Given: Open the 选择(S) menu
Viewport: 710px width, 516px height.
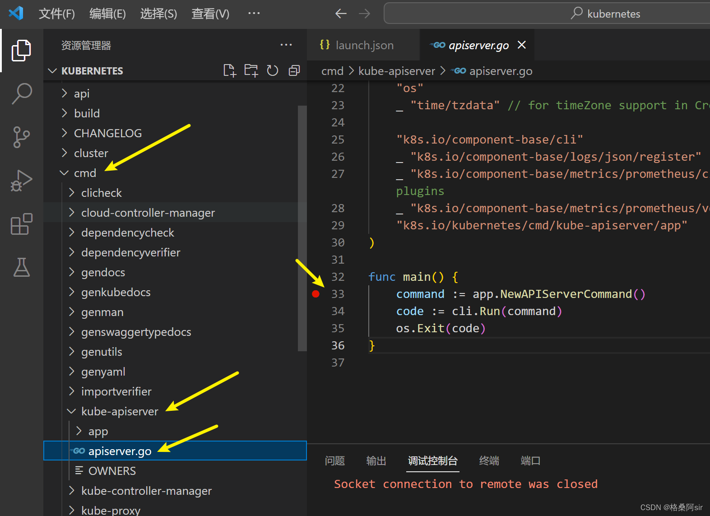Looking at the screenshot, I should (158, 14).
